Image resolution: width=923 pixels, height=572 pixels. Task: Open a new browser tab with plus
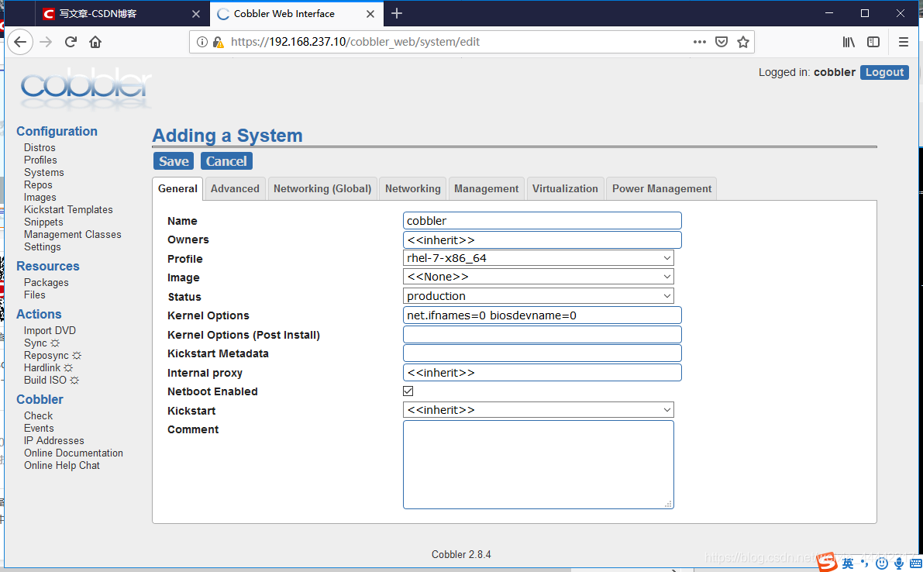point(397,13)
